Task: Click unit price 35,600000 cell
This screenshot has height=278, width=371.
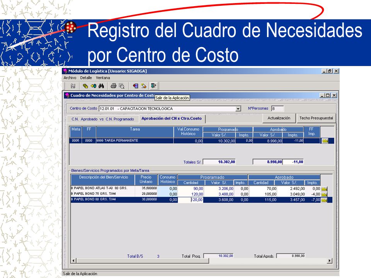Action: click(146, 188)
